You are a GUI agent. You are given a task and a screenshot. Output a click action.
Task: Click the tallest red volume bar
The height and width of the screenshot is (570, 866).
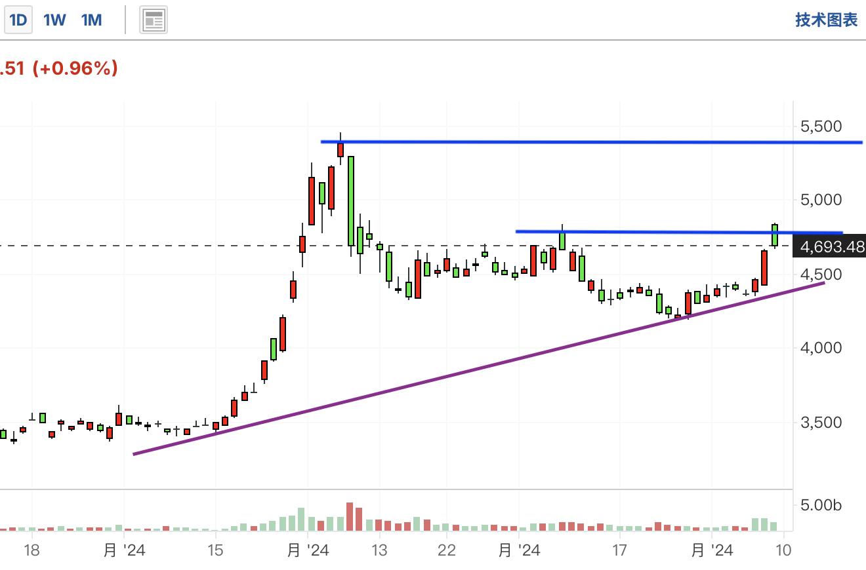pos(350,516)
